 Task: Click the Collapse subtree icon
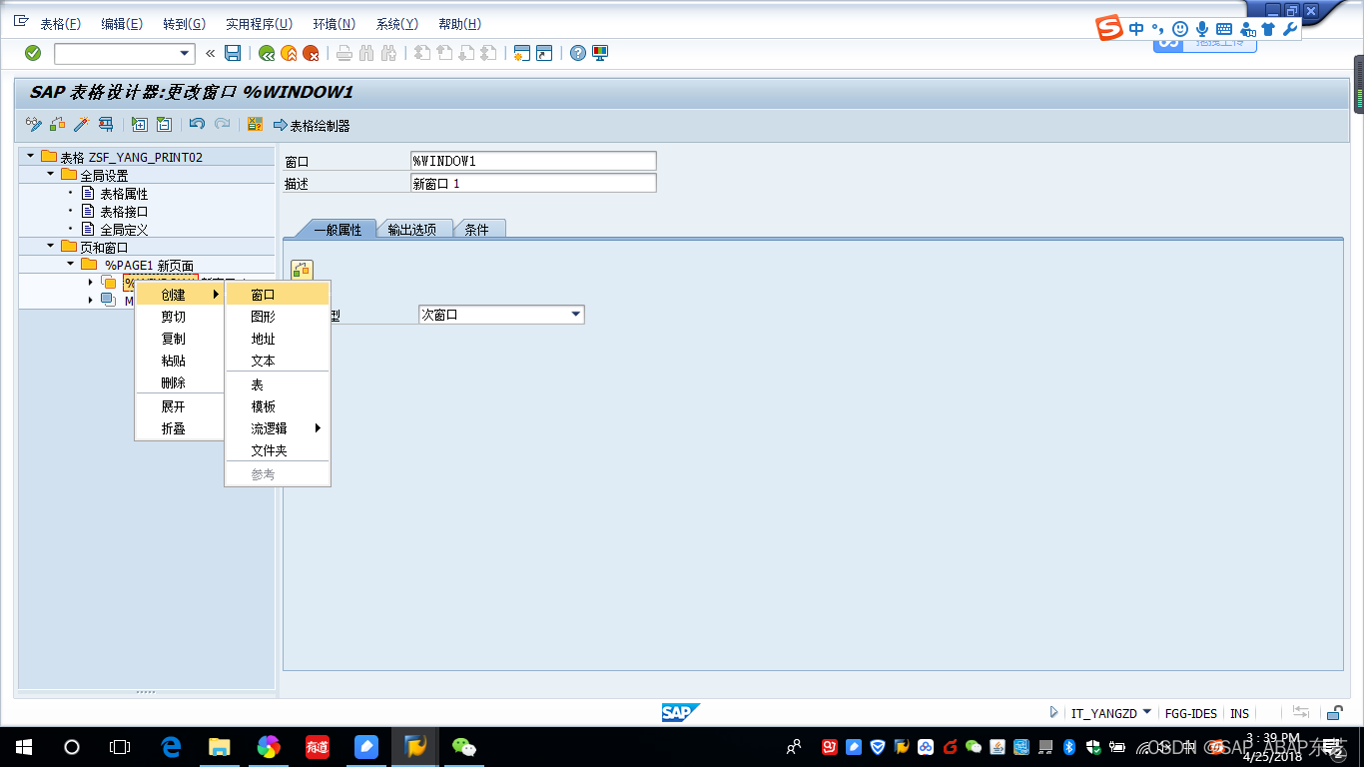(x=164, y=124)
